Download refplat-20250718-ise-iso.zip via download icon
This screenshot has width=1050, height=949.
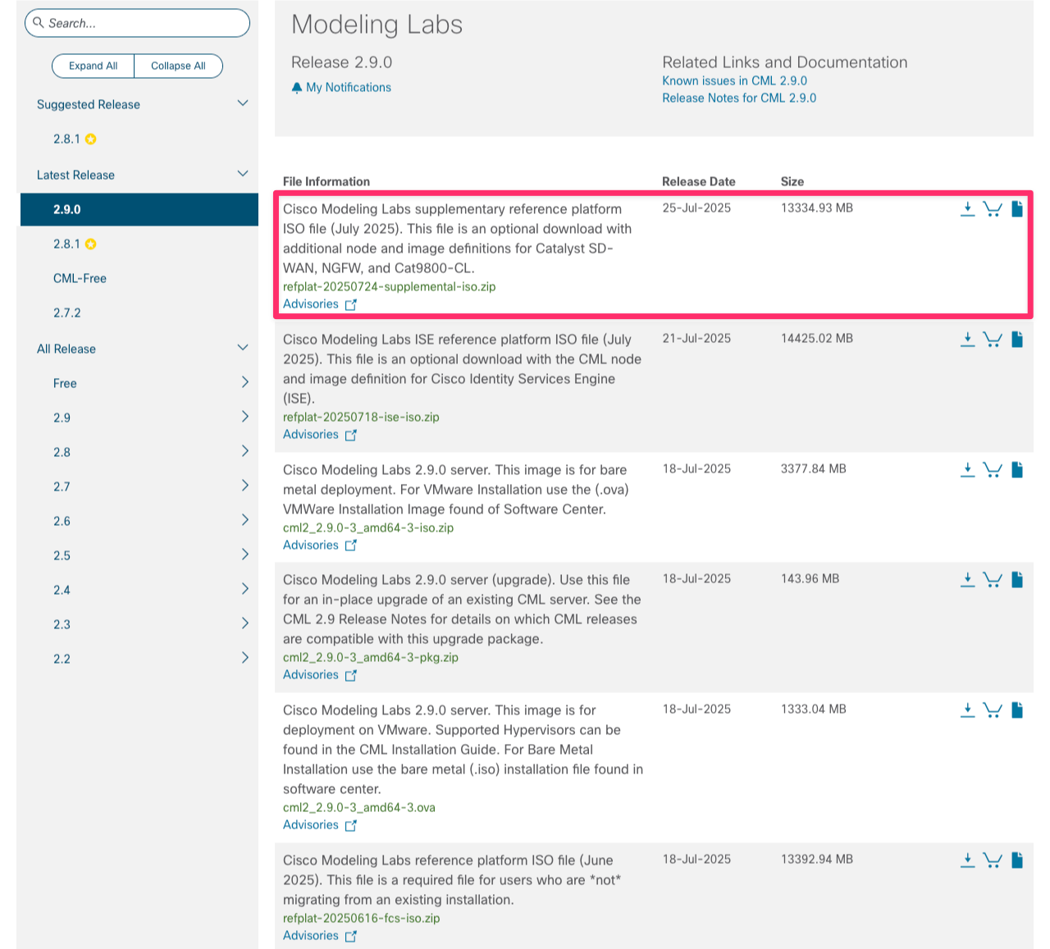(x=968, y=340)
